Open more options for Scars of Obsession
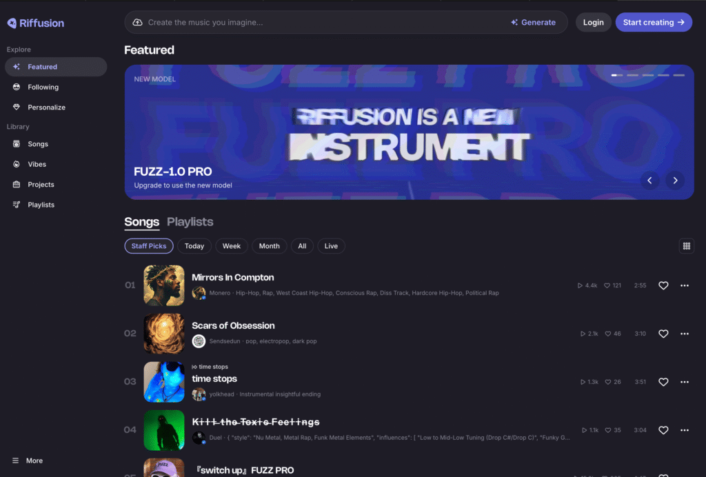706x477 pixels. pos(685,334)
